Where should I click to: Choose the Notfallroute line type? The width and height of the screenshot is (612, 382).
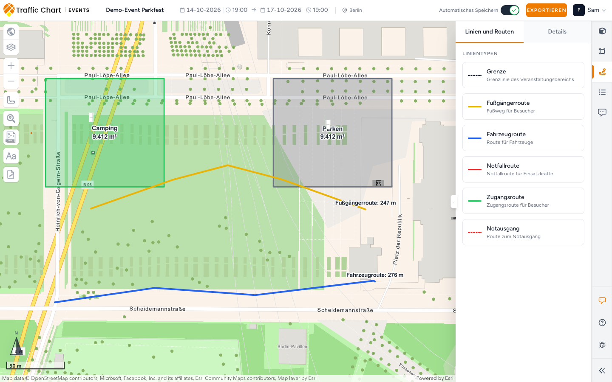point(523,169)
